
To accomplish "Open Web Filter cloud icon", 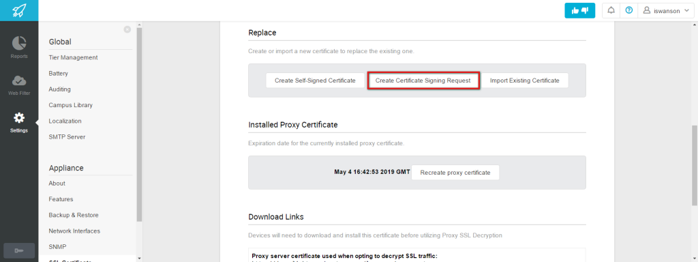I will coord(19,81).
